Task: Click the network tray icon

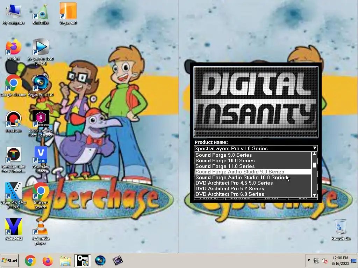Action: click(x=316, y=260)
